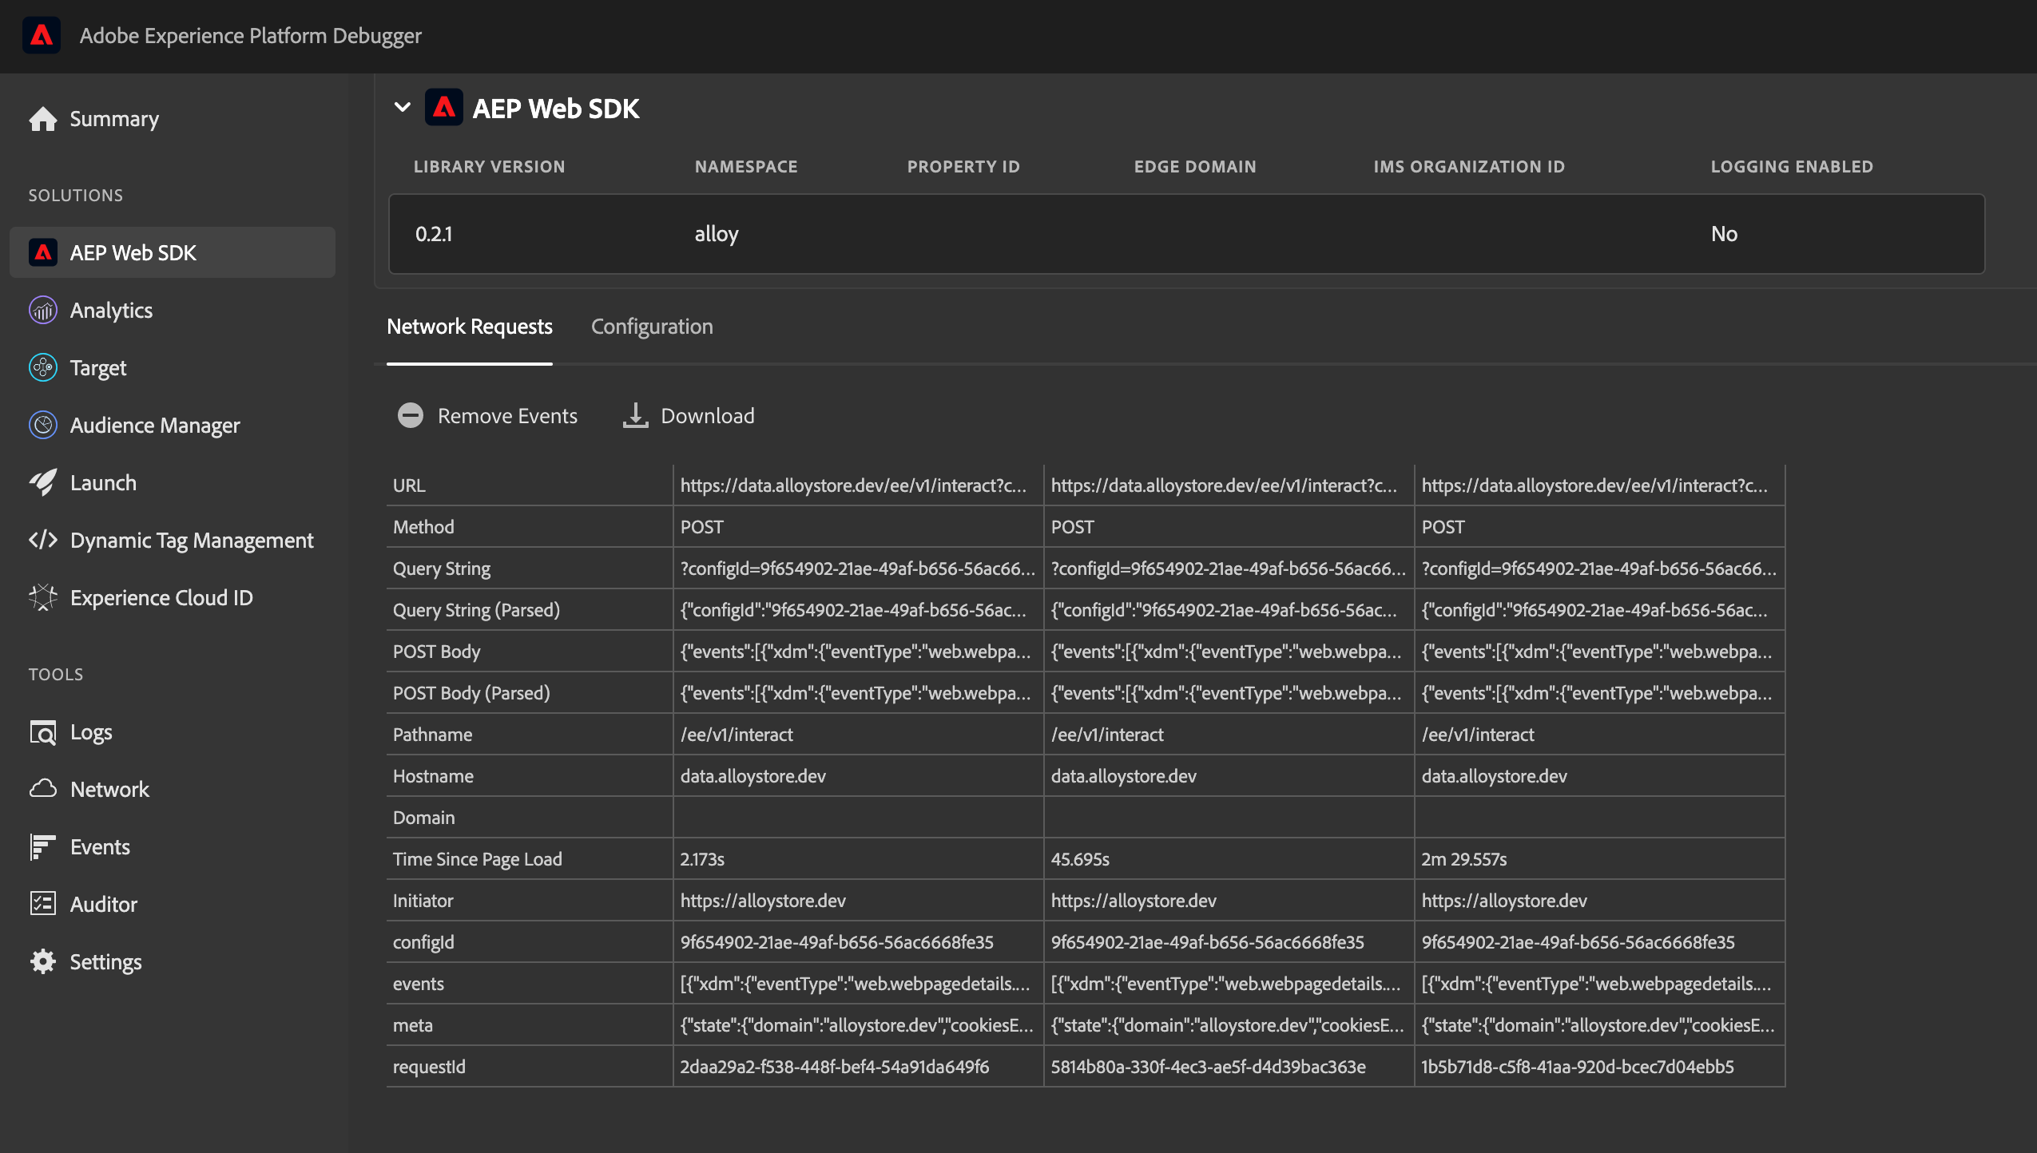Screen dimensions: 2037x1153
Task: Click third request's events cell
Action: 1599,984
